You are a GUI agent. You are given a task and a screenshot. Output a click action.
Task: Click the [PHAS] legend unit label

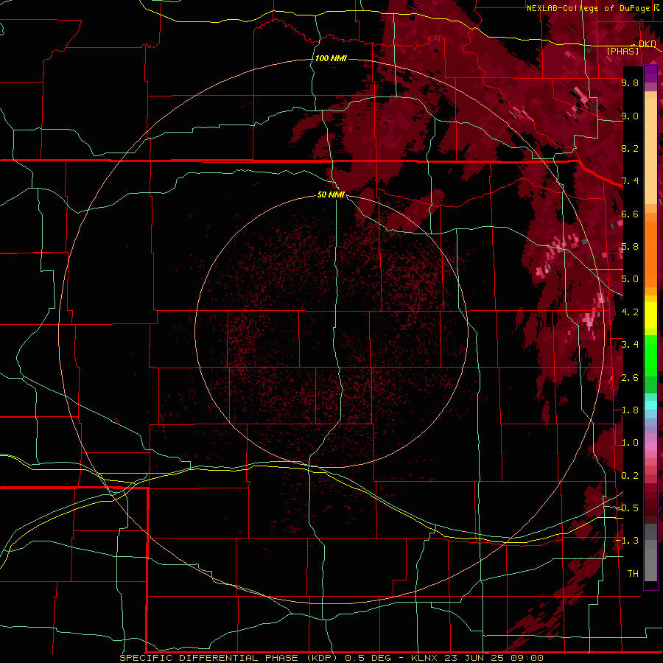click(x=622, y=51)
